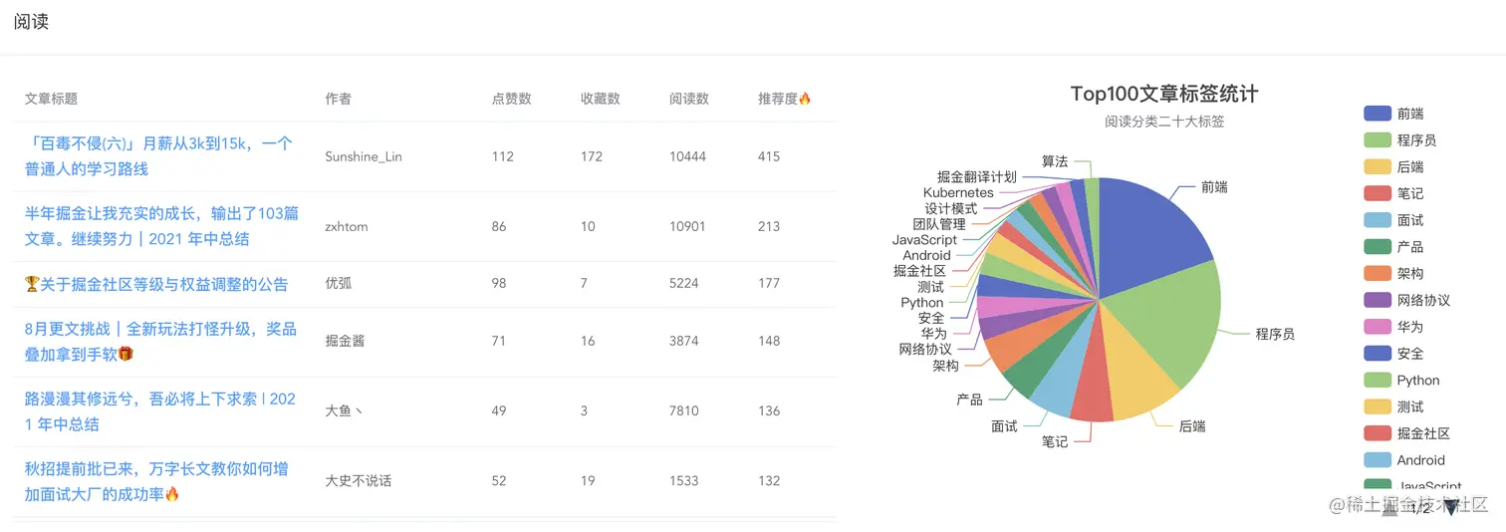This screenshot has width=1506, height=532.
Task: Click the 点赞数 column header
Action: (512, 99)
